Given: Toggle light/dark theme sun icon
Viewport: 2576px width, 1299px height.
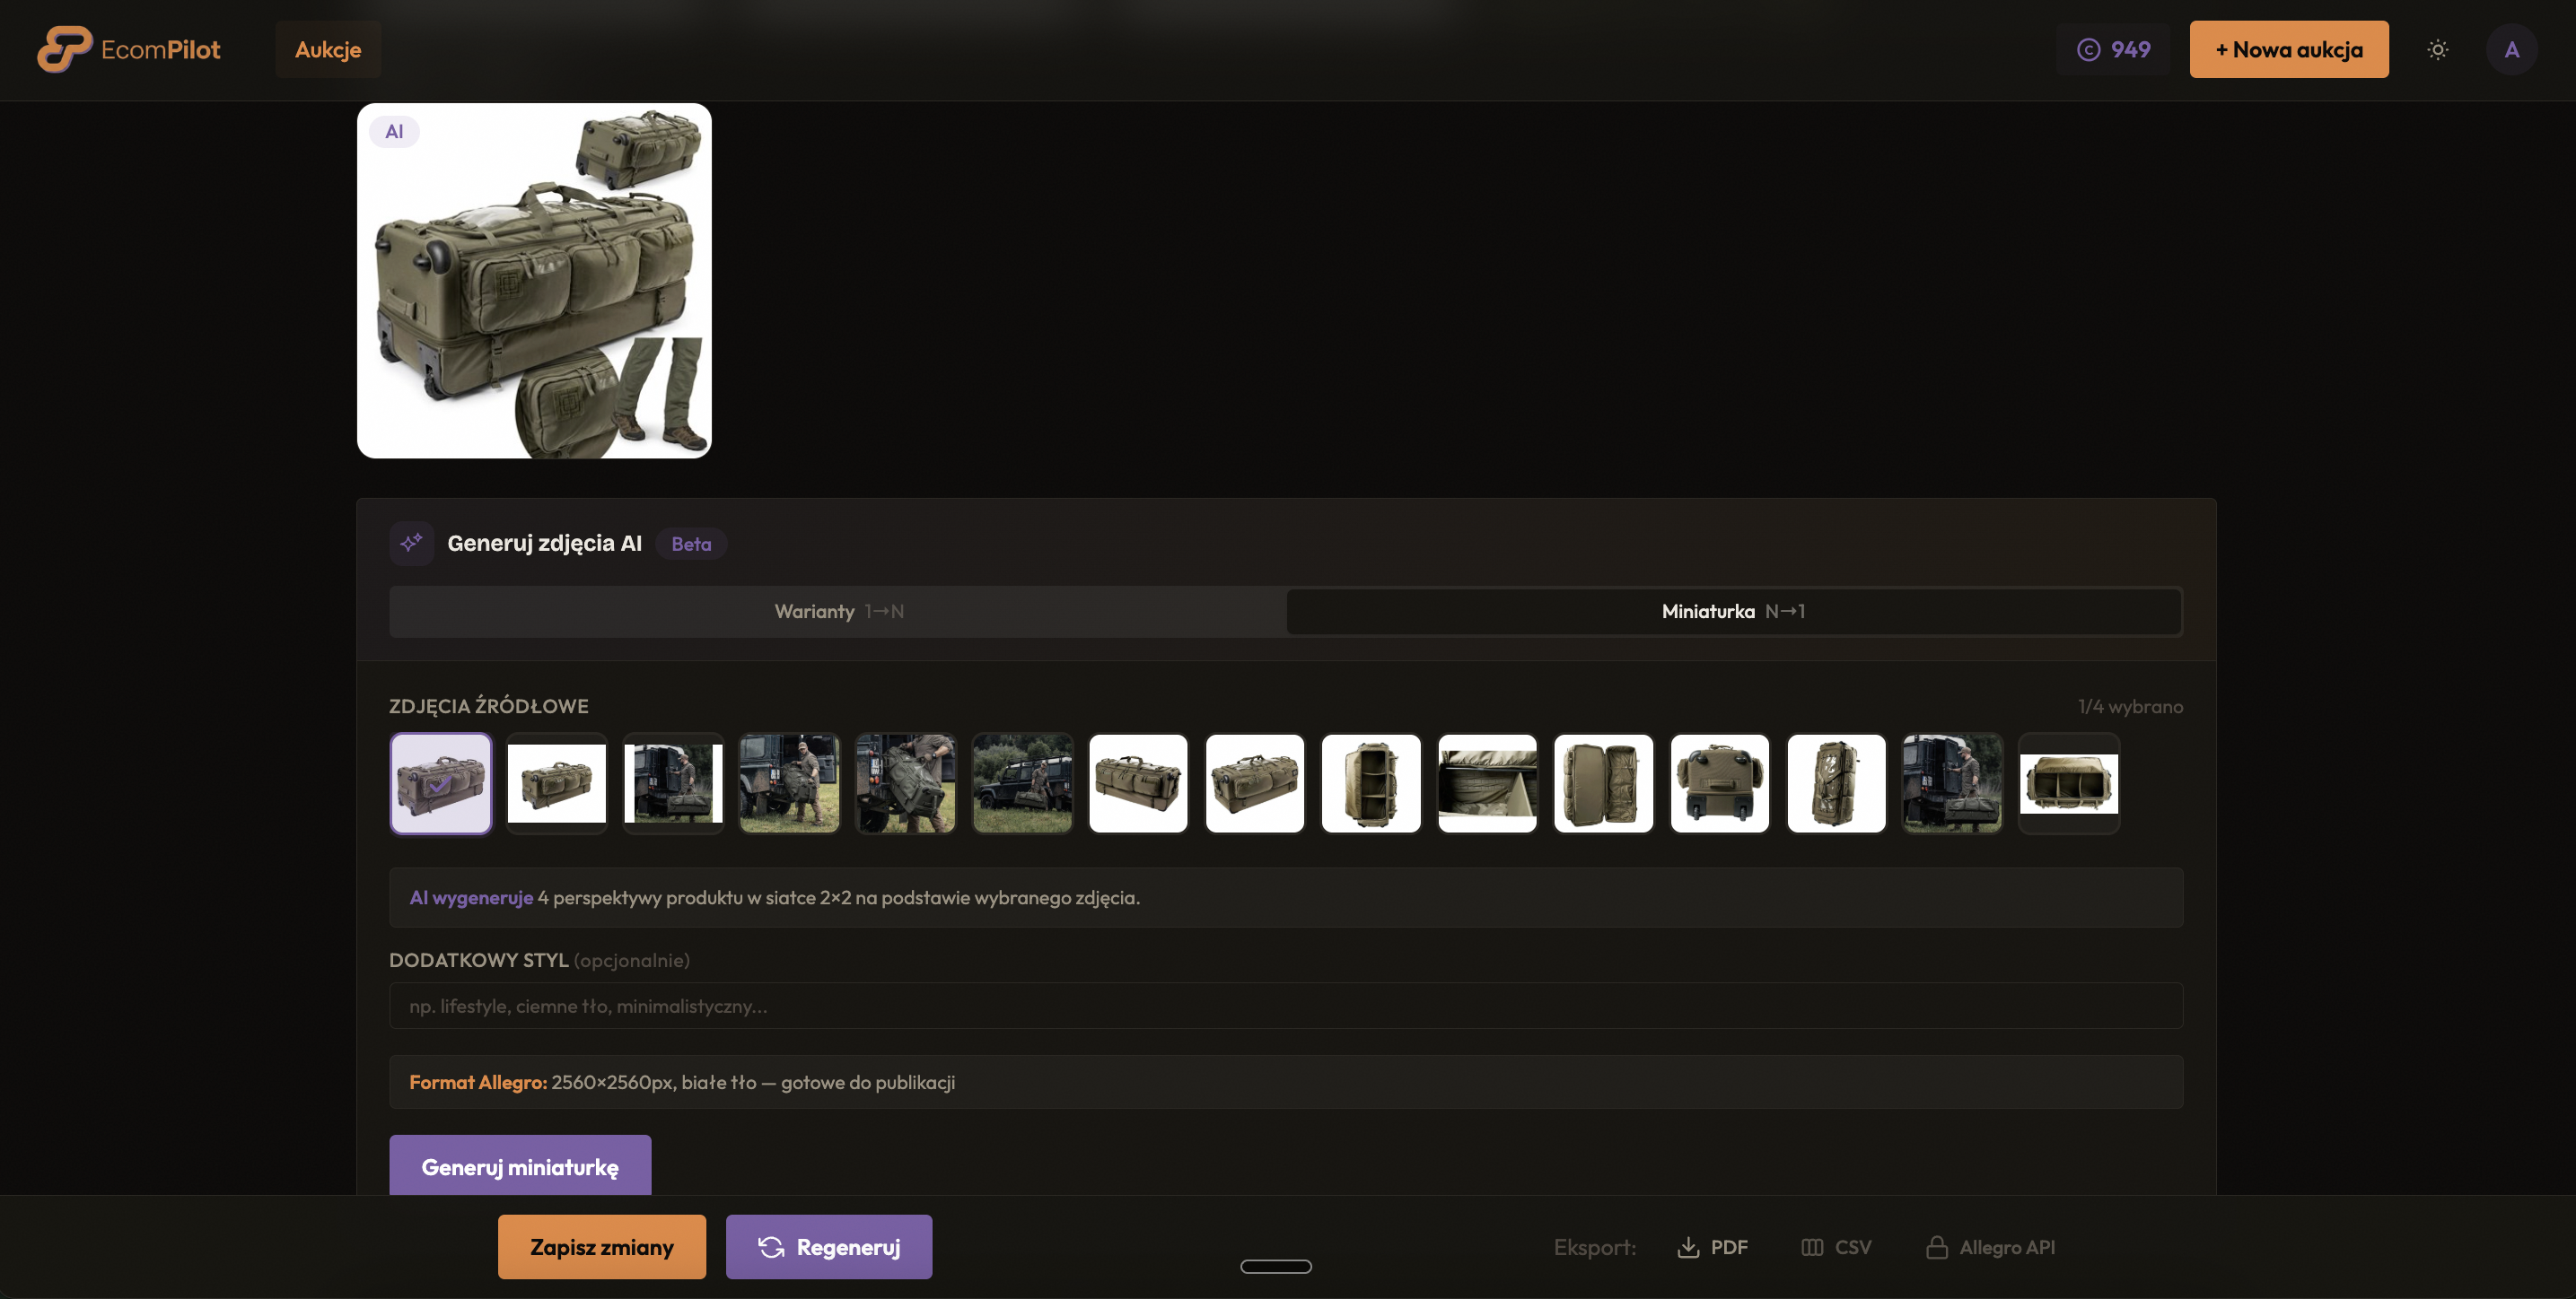Looking at the screenshot, I should [2437, 50].
